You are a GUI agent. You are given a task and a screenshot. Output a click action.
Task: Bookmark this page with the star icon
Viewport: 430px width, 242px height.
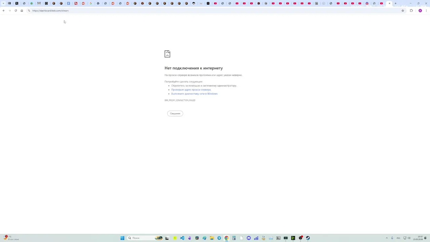[403, 10]
